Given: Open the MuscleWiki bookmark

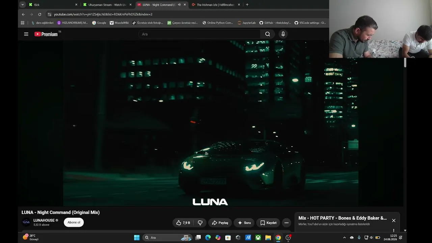Looking at the screenshot, I should [x=119, y=23].
